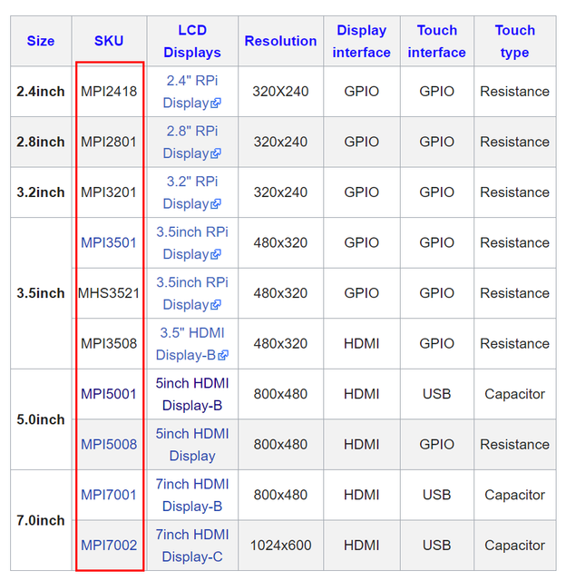Click the MPI7002 SKU link

(109, 545)
